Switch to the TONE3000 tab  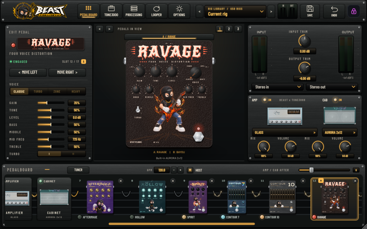[x=111, y=11]
